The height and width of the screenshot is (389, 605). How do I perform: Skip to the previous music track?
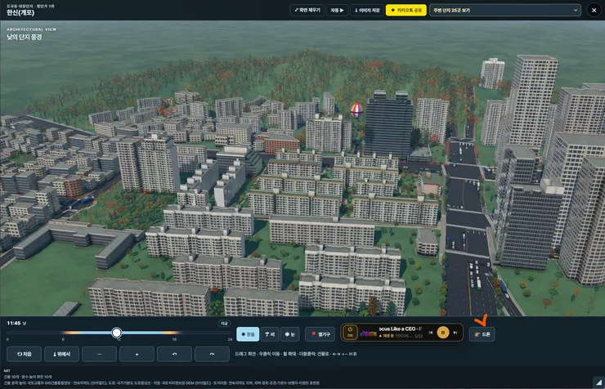tap(431, 333)
